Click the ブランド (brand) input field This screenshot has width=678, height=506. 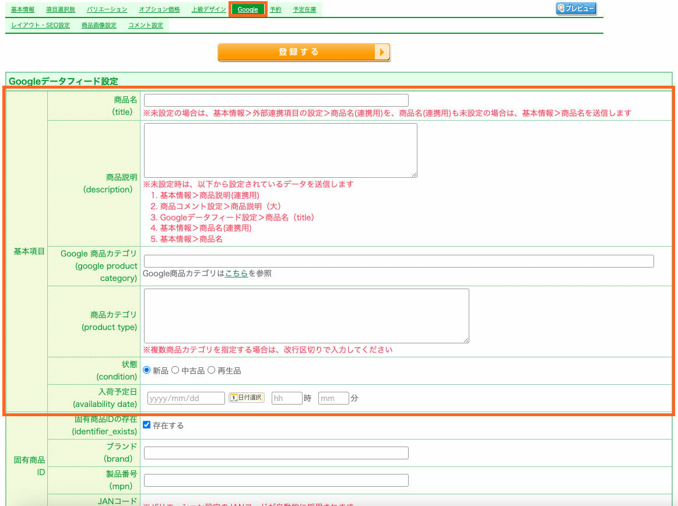[276, 453]
